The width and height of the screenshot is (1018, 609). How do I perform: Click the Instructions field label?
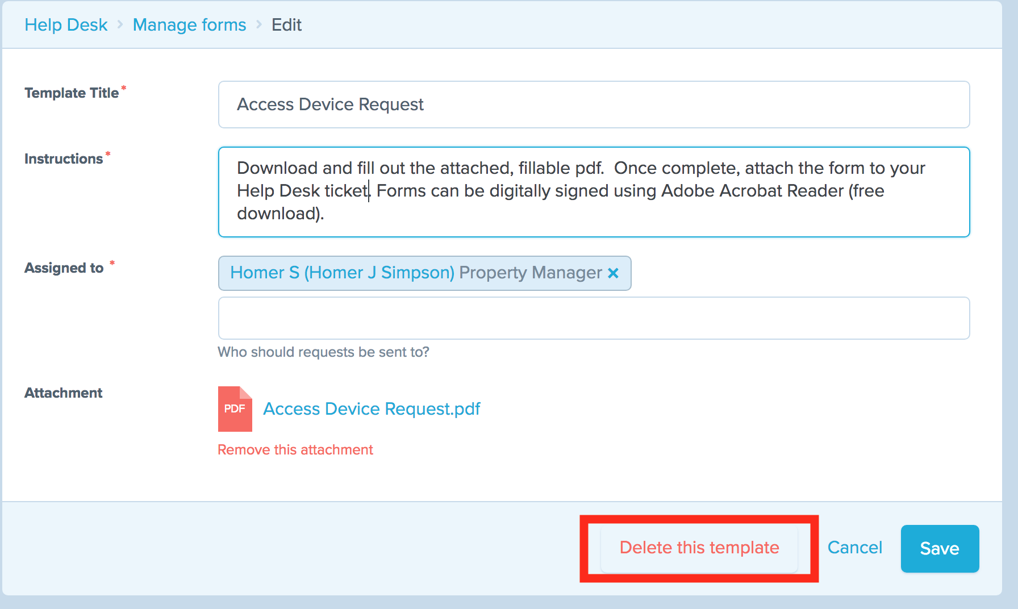tap(64, 159)
